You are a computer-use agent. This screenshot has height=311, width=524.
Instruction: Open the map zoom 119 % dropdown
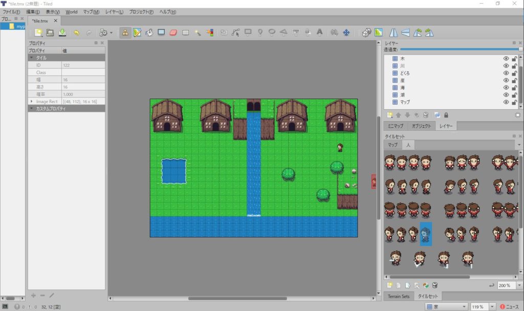click(x=492, y=306)
